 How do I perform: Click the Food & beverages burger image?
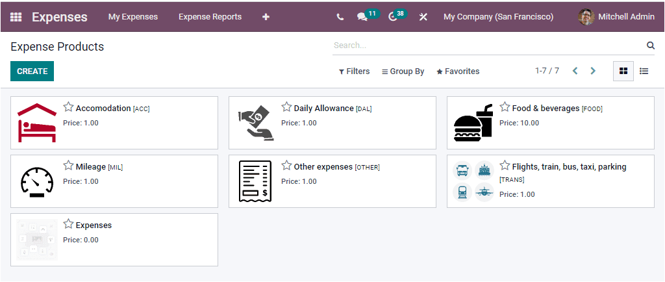pos(473,123)
